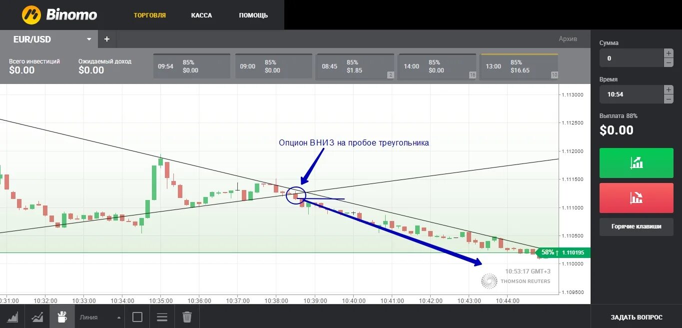The width and height of the screenshot is (682, 328).
Task: Click the Ожидаемый доход $0.00 value
Action: click(91, 70)
